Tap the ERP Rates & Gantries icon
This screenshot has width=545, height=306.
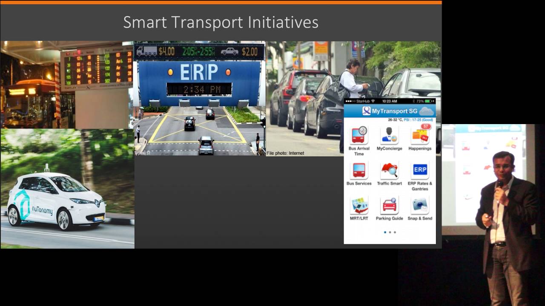420,170
